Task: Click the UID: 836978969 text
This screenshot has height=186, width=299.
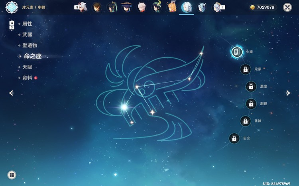Action: point(277,183)
